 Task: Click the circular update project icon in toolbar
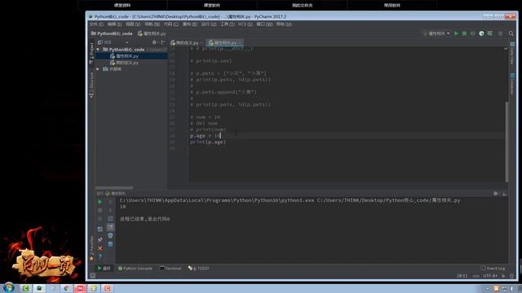481,33
